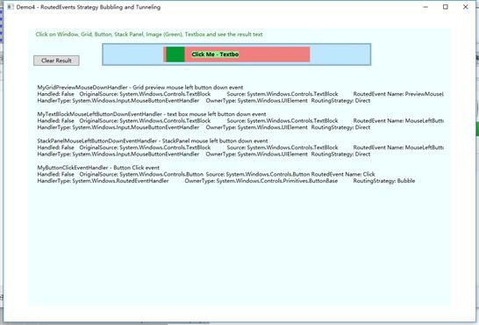Maximize the Demo4 window

[x=446, y=7]
